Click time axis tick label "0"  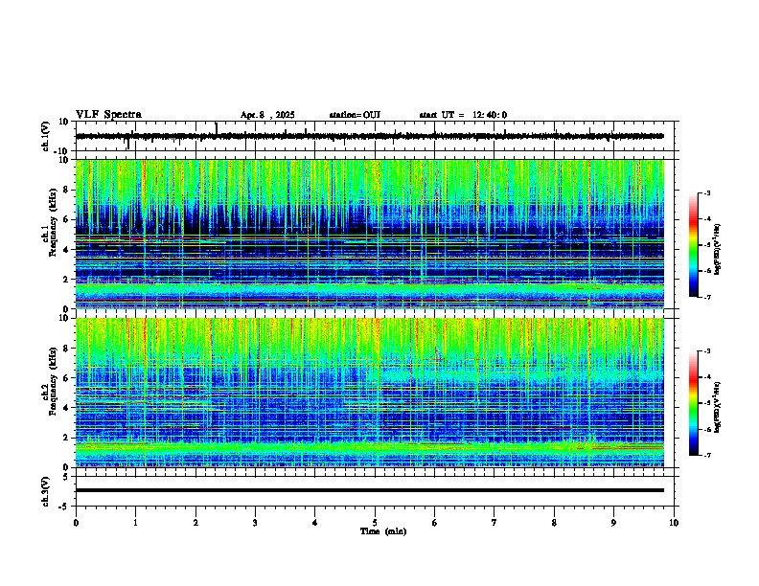click(x=76, y=523)
